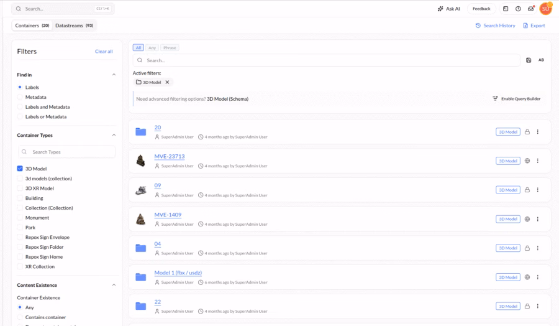Select the Labels radio option
559x326 pixels.
point(20,87)
